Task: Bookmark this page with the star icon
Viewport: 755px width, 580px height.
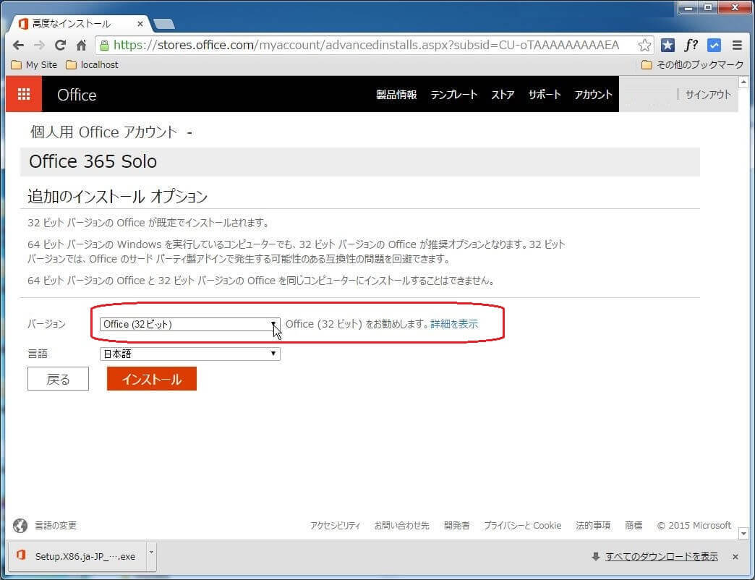Action: pyautogui.click(x=644, y=45)
